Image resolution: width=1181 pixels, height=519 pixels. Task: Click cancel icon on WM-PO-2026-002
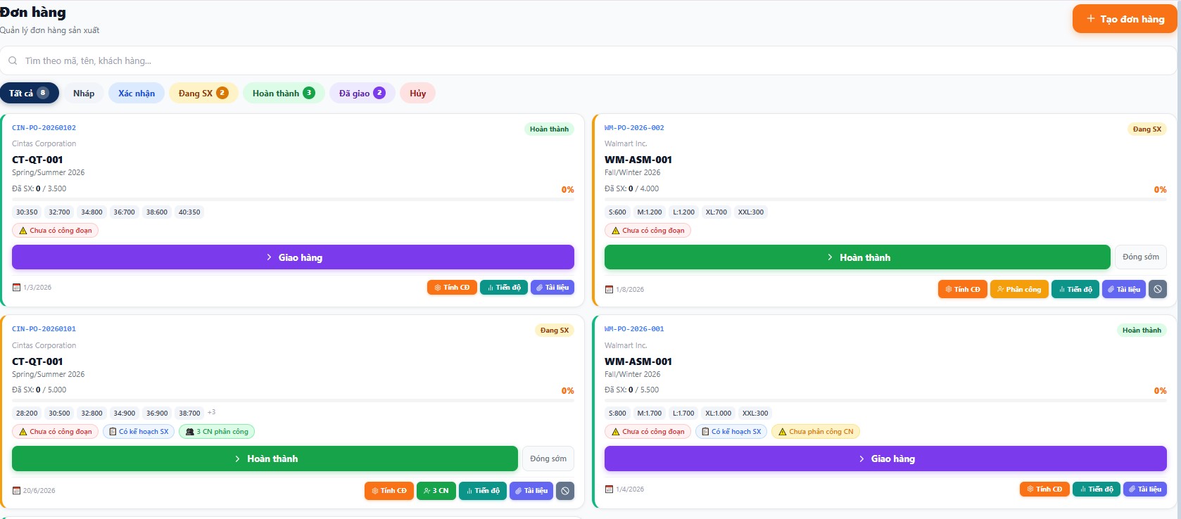[1158, 289]
